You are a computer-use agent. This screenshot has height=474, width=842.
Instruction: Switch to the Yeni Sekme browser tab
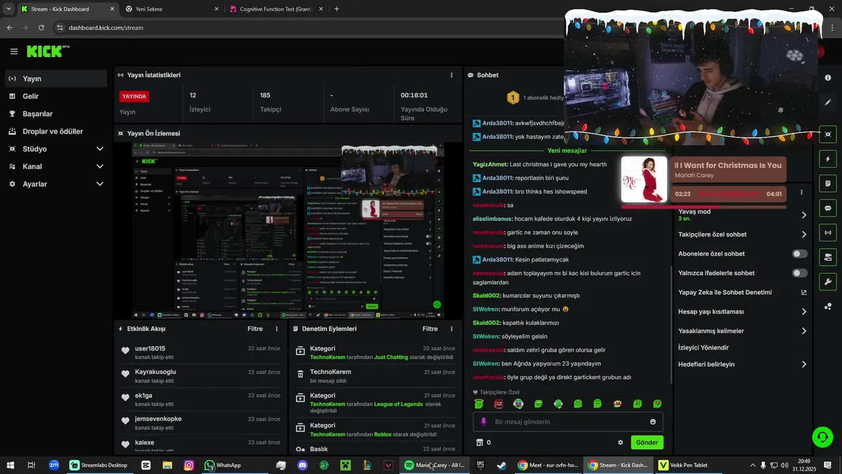coord(171,9)
